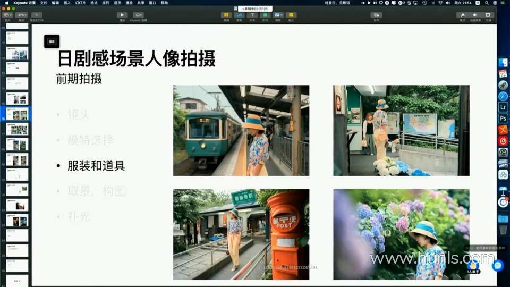Open Keynote Live button in toolbar
The image size is (510, 287).
[138, 15]
